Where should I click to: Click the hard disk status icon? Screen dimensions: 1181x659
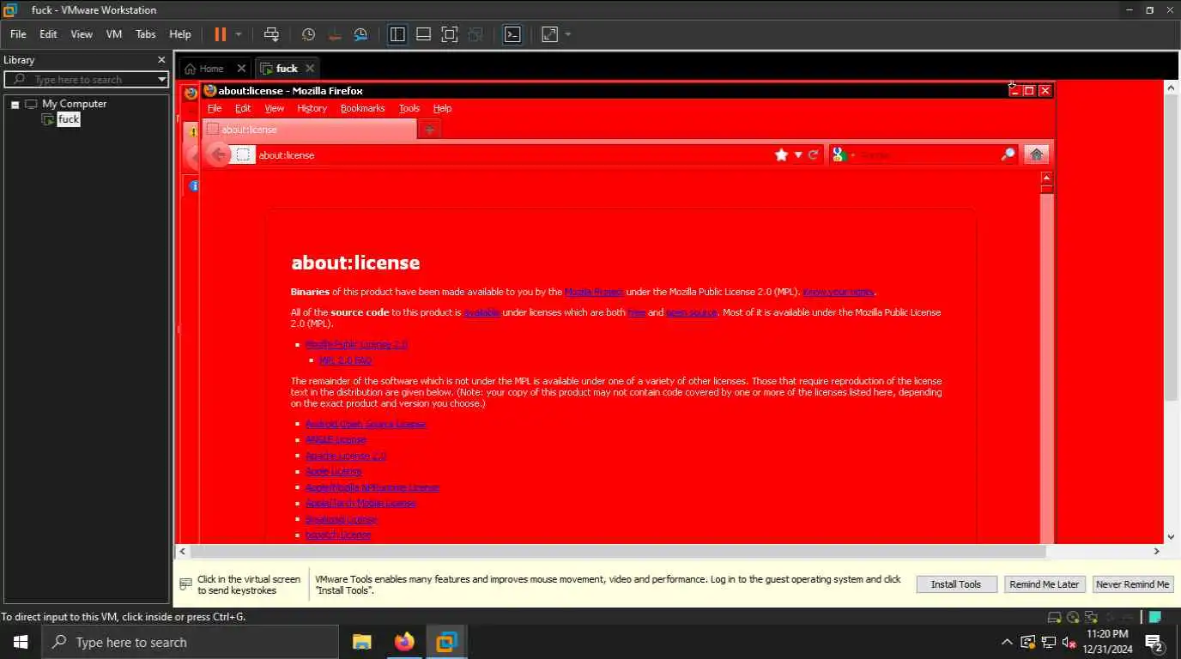(1055, 617)
